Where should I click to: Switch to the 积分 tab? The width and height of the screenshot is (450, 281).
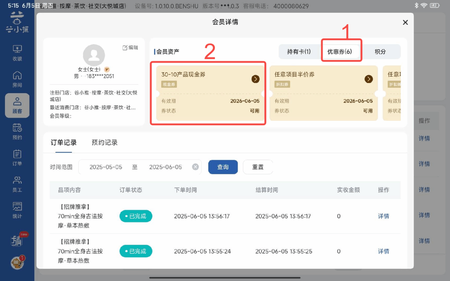coord(380,52)
